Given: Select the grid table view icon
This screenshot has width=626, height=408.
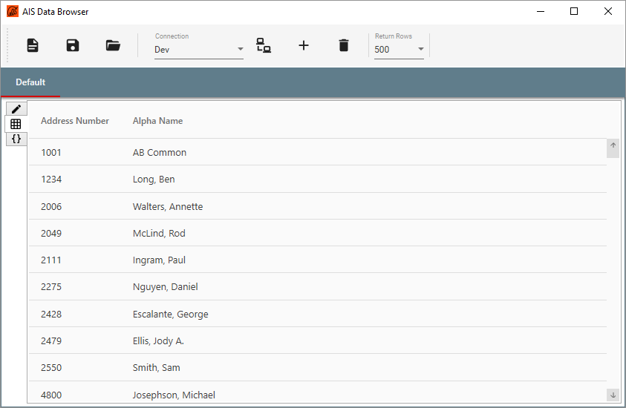Looking at the screenshot, I should [16, 124].
